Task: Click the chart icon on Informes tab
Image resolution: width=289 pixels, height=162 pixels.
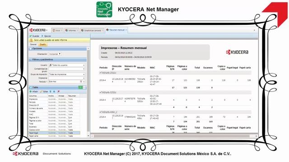Action: pos(66,31)
